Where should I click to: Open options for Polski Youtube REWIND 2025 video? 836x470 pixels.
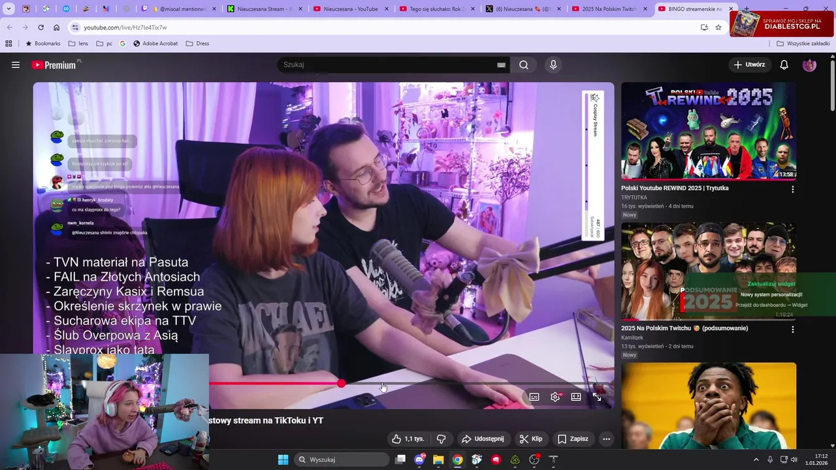tap(793, 189)
